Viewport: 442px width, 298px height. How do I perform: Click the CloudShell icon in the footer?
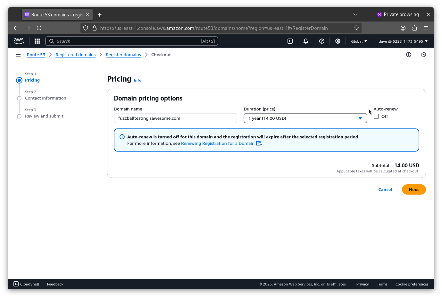coord(16,284)
